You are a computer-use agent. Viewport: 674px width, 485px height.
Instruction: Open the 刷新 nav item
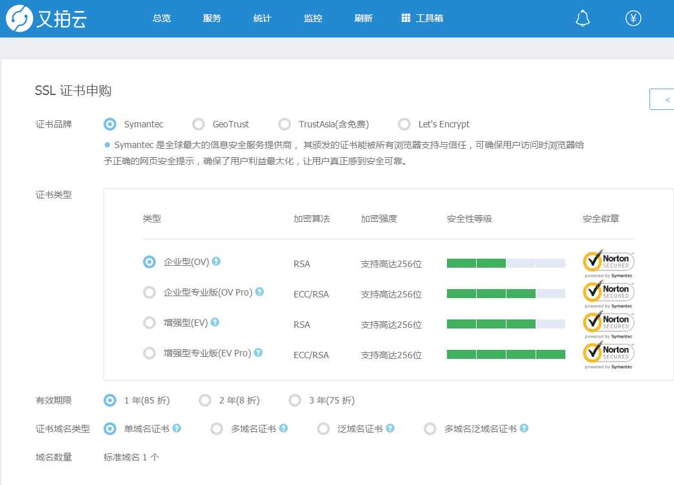364,18
